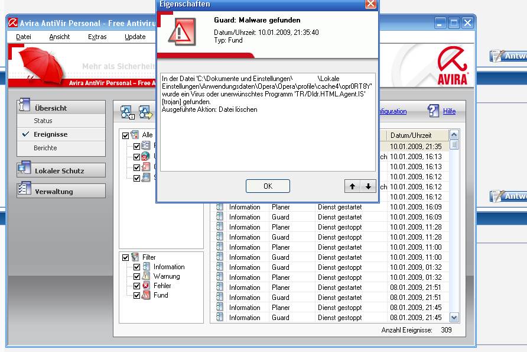
Task: Click the Fund filter icon
Action: tap(146, 295)
